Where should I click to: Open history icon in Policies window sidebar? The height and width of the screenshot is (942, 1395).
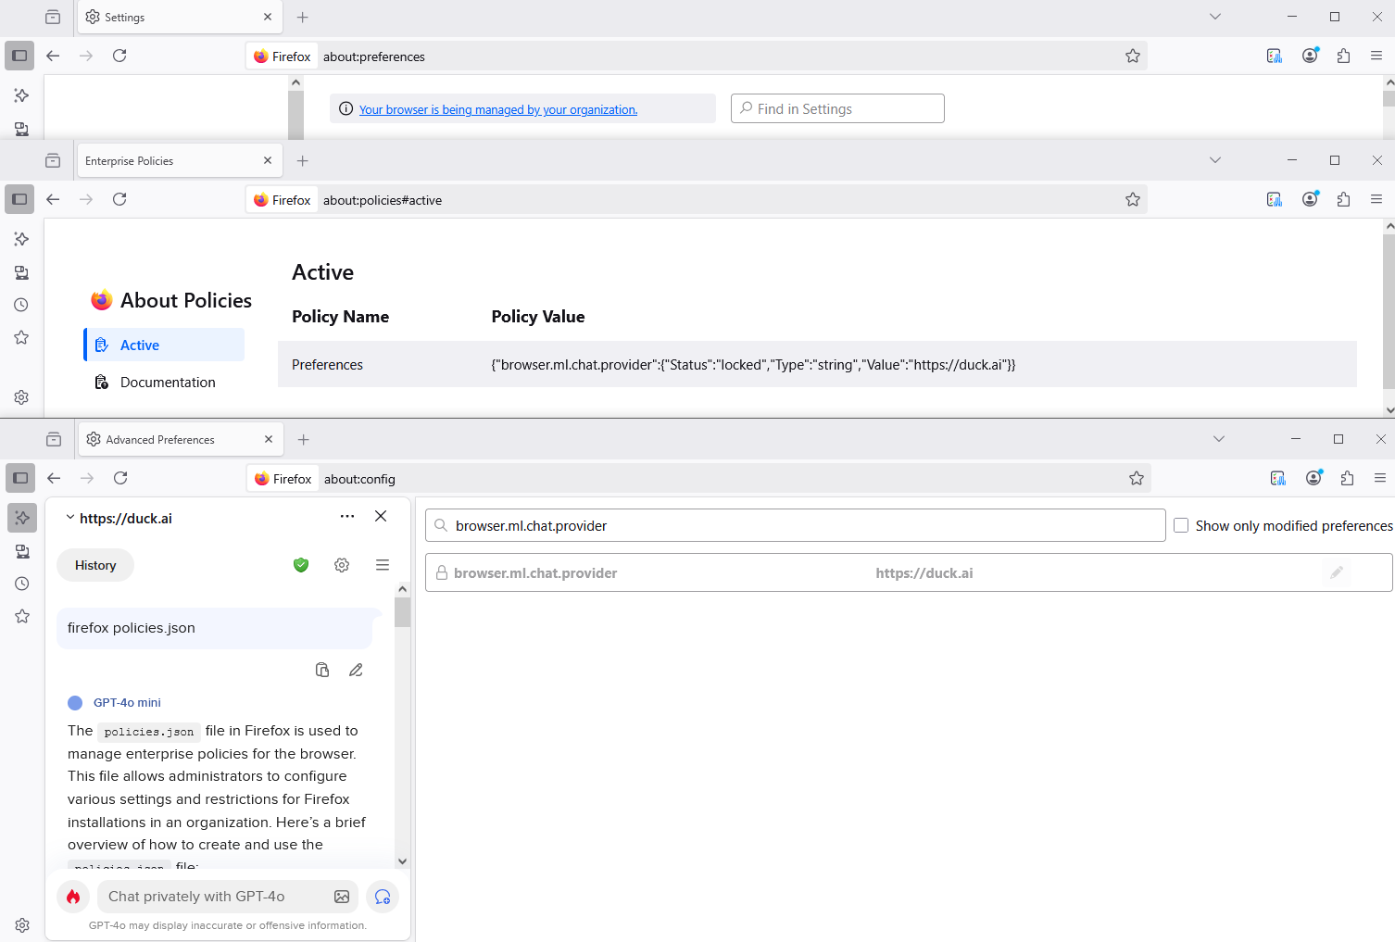21,305
